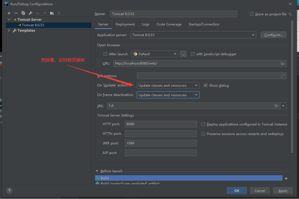The image size is (299, 199).
Task: Add a Before launch task with plus
Action: (286, 178)
